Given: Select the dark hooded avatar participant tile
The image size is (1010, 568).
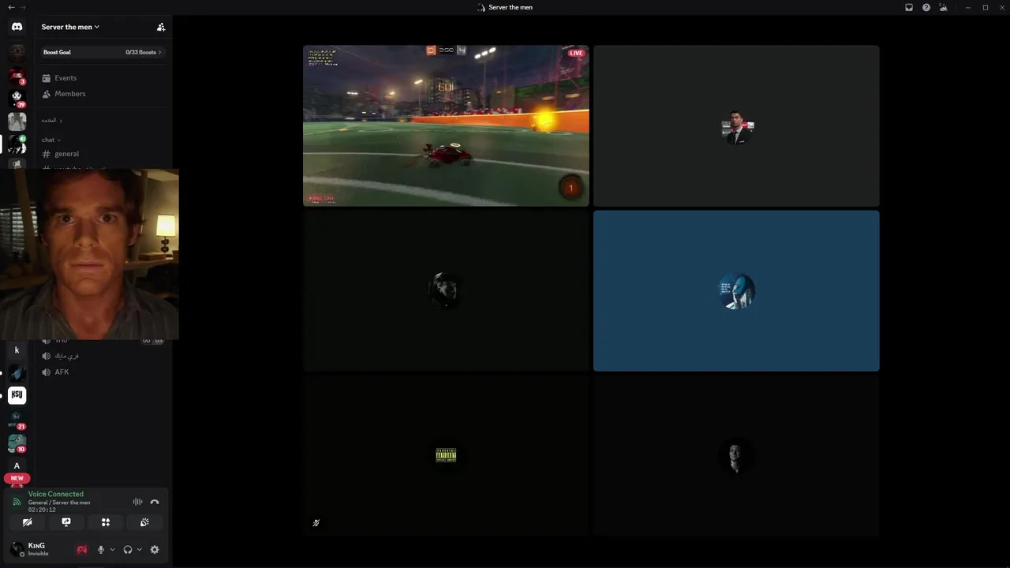Looking at the screenshot, I should point(446,290).
